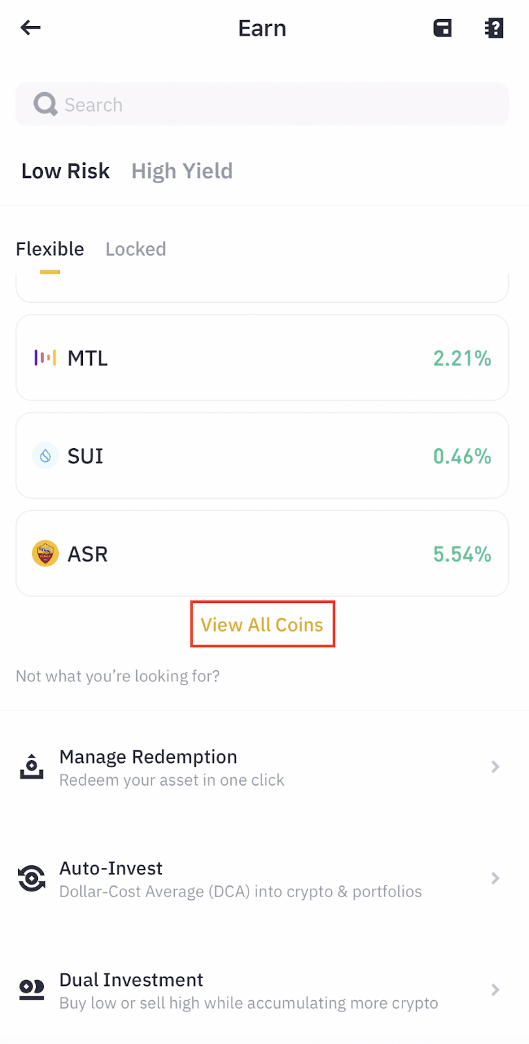Switch to the High Yield tab
Viewport: 529px width, 1044px height.
click(x=182, y=171)
